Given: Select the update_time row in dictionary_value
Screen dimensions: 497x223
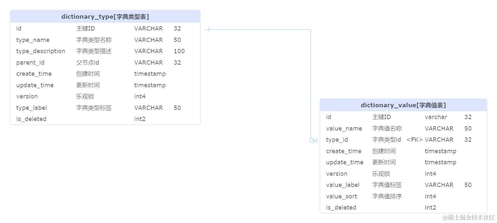Looking at the screenshot, I should coord(361,162).
